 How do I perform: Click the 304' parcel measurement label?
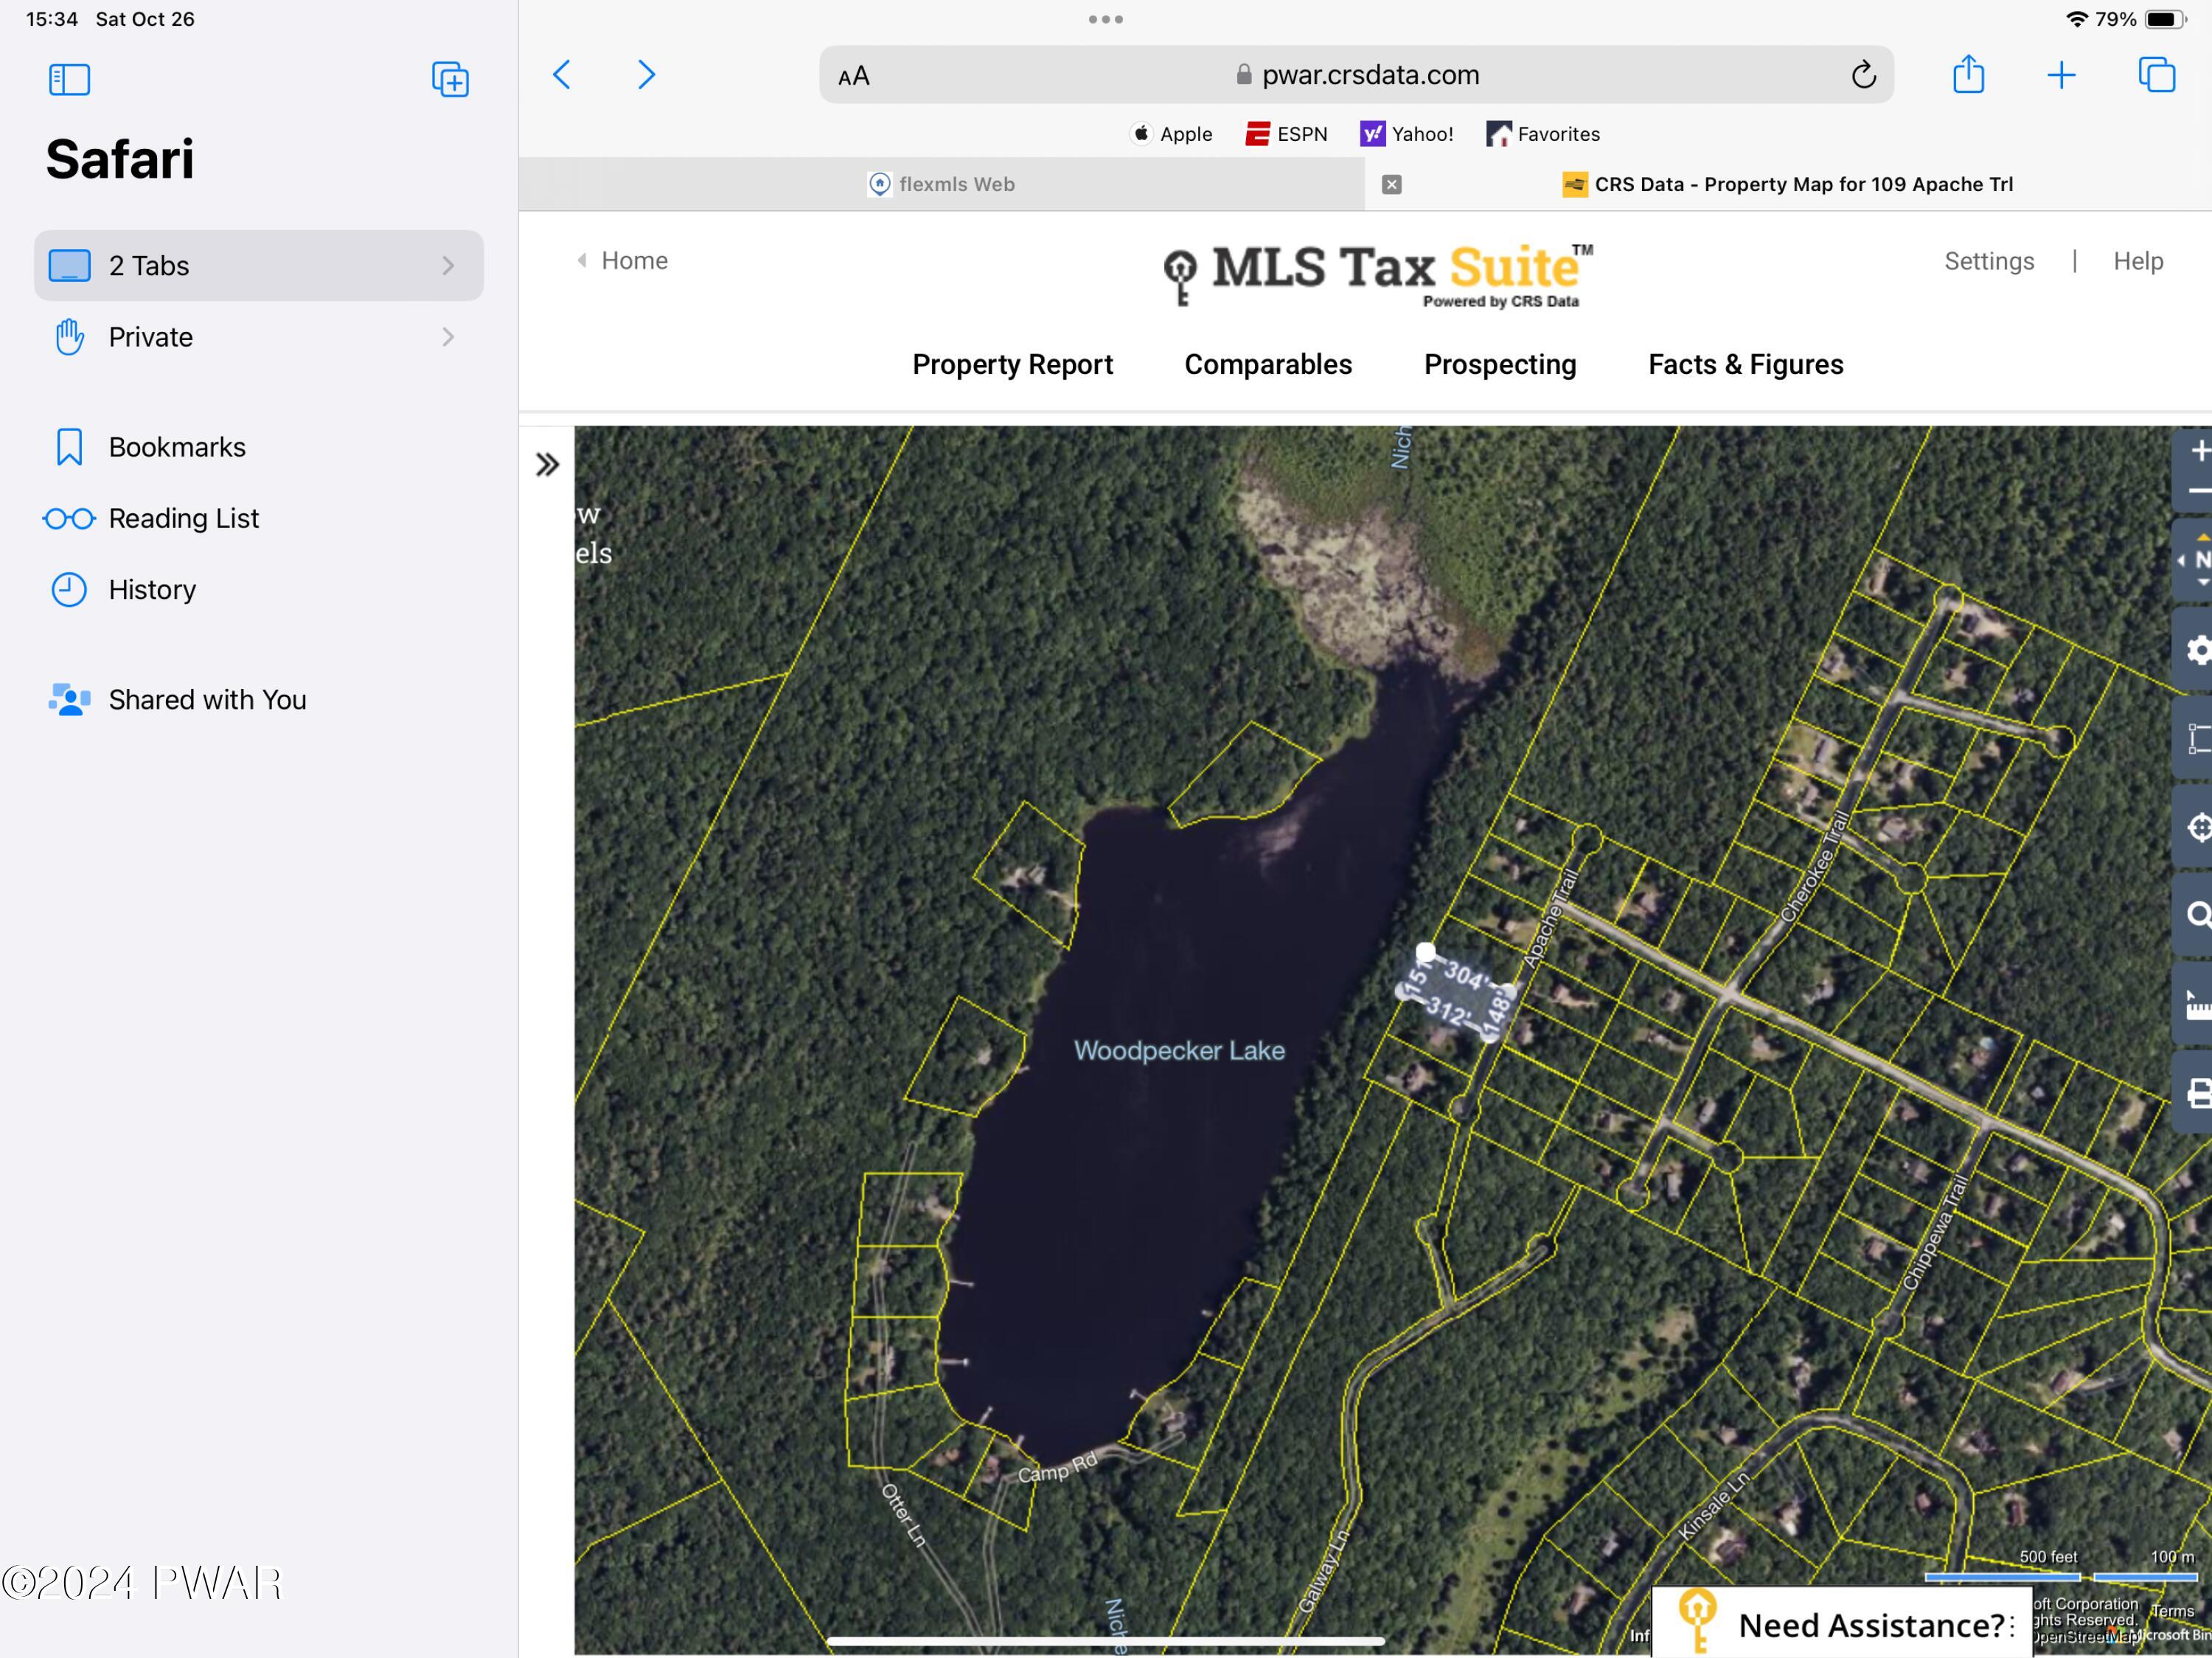(1466, 975)
